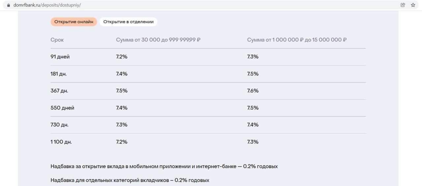Image resolution: width=422 pixels, height=186 pixels.
Task: Select the 550 дней term row label
Action: [62, 108]
